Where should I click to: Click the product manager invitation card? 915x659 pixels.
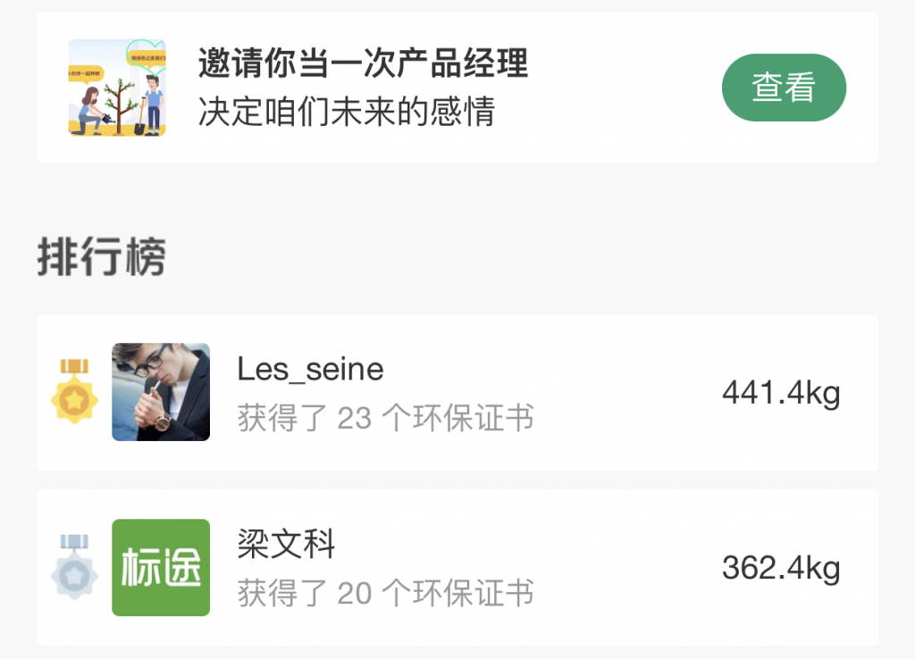coord(457,88)
